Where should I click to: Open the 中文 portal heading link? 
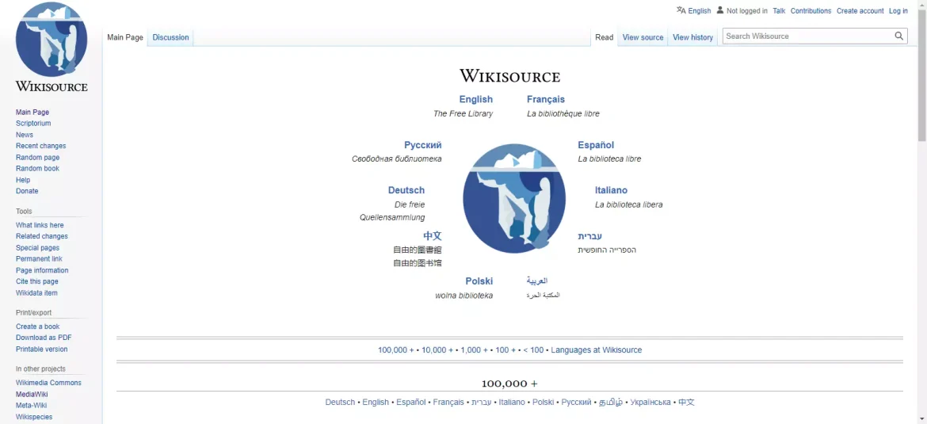(432, 236)
